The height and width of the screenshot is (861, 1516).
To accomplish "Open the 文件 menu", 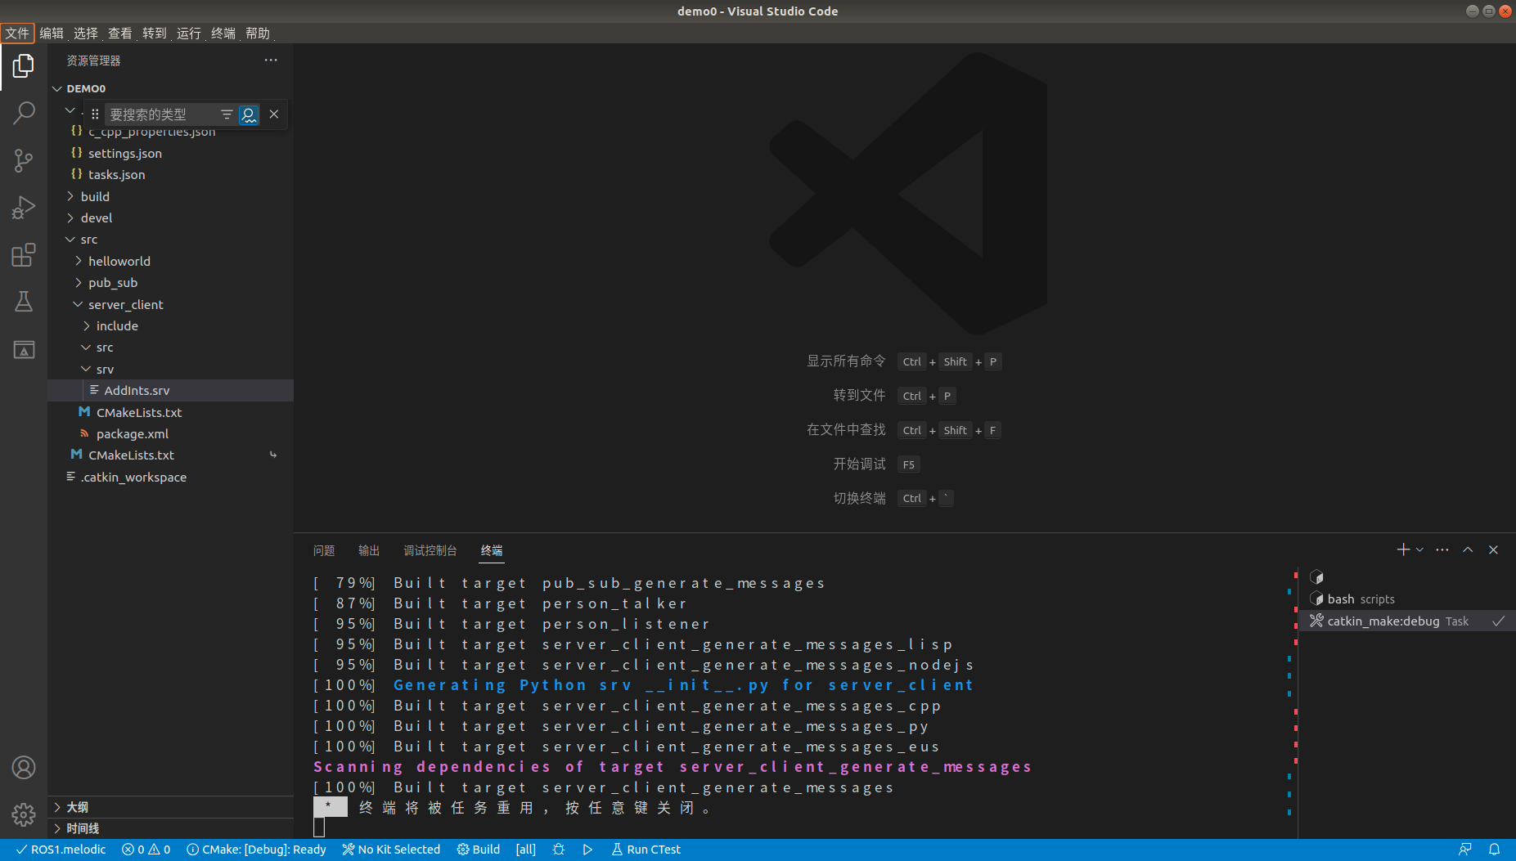I will pos(17,33).
